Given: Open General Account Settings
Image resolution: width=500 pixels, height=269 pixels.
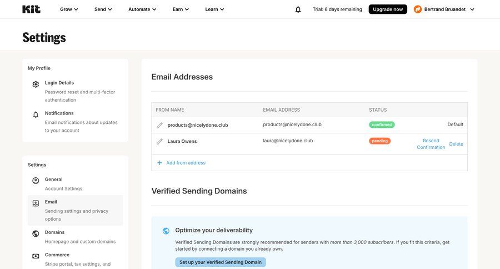Looking at the screenshot, I should pos(75,184).
